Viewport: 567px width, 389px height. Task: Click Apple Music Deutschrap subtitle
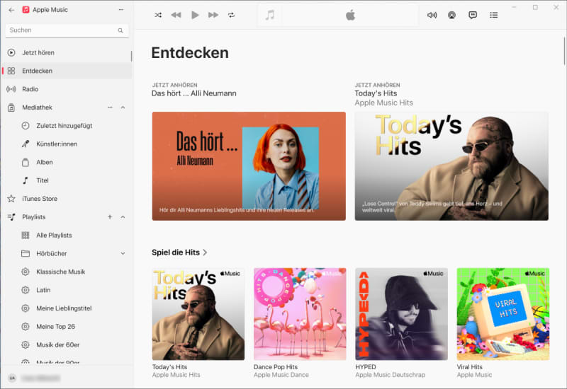pos(391,375)
